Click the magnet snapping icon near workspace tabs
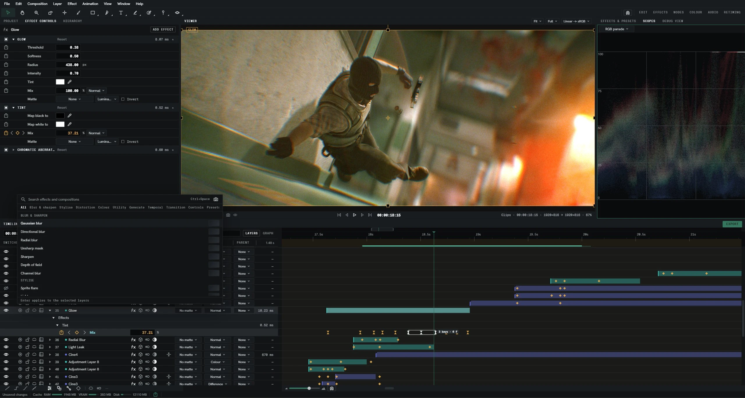This screenshot has width=745, height=398. coord(628,13)
